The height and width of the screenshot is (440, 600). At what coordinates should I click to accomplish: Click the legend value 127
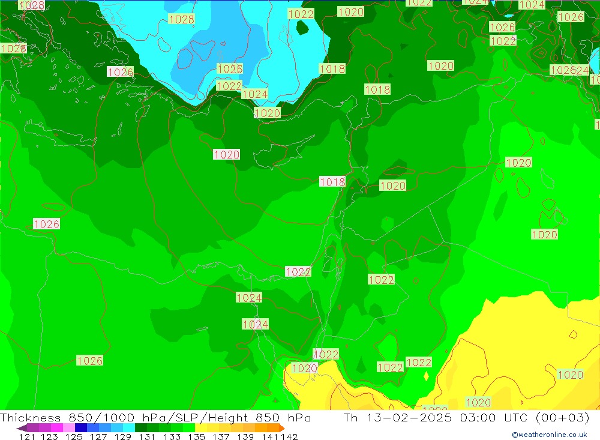(98, 436)
